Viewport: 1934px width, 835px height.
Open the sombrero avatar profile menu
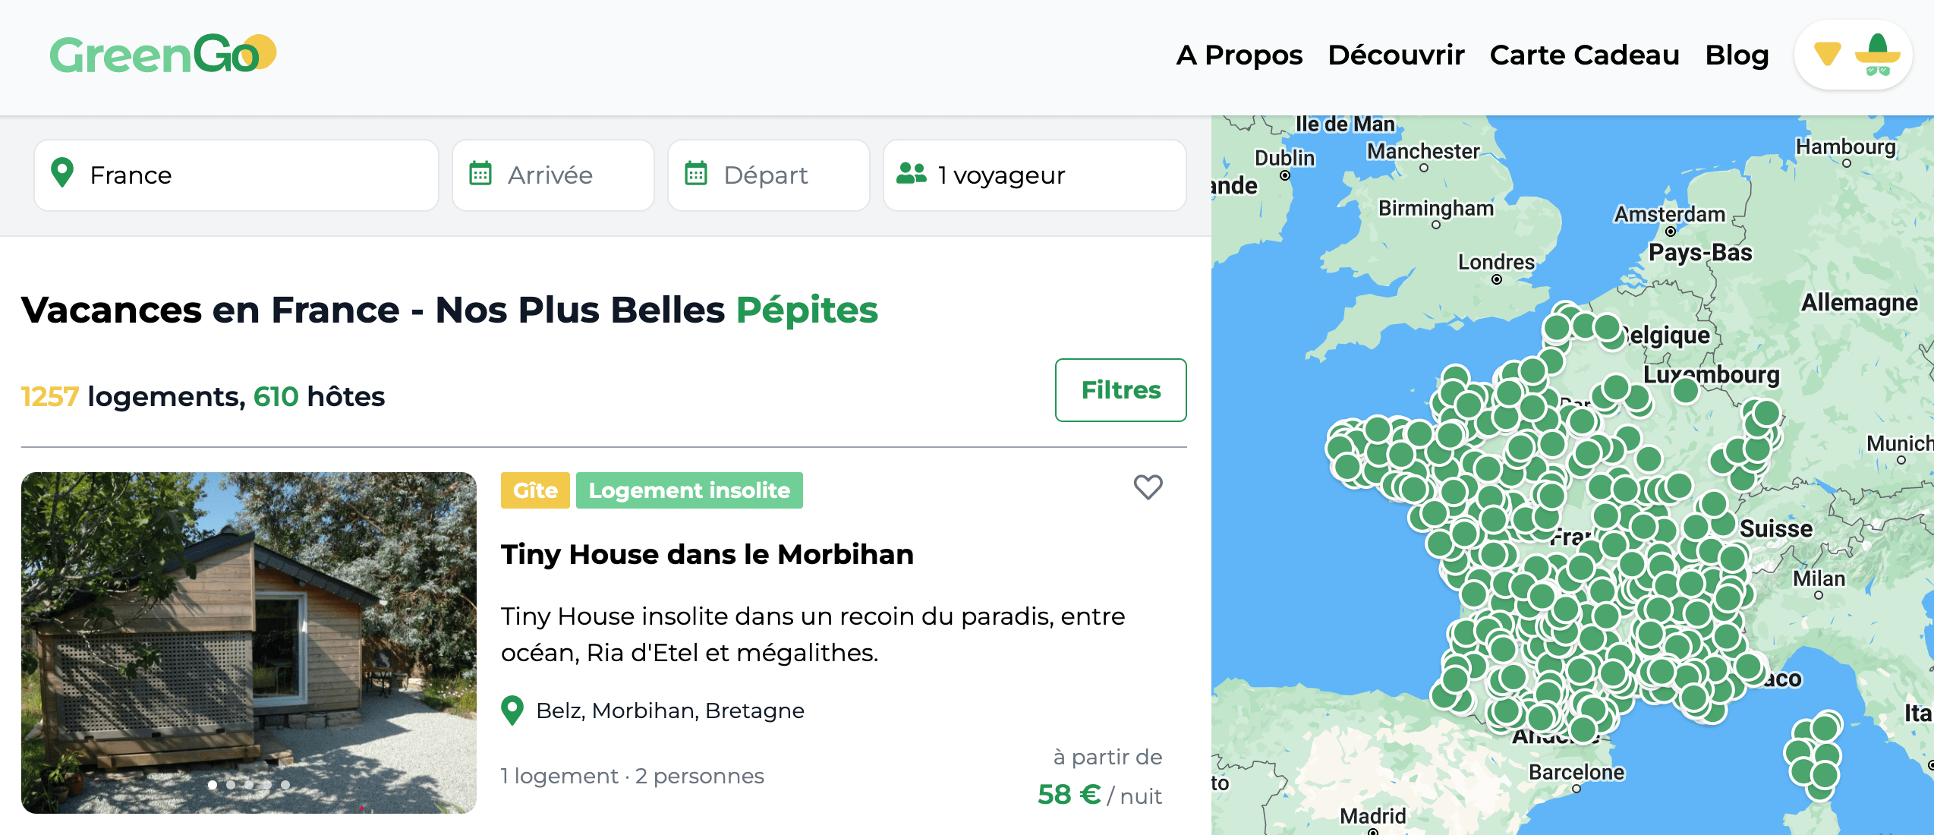tap(1877, 55)
